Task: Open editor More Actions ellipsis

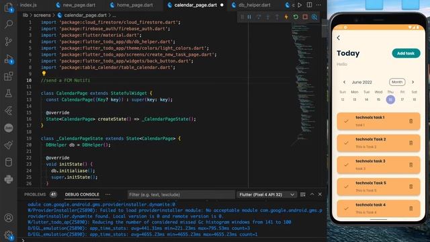Action: [318, 5]
